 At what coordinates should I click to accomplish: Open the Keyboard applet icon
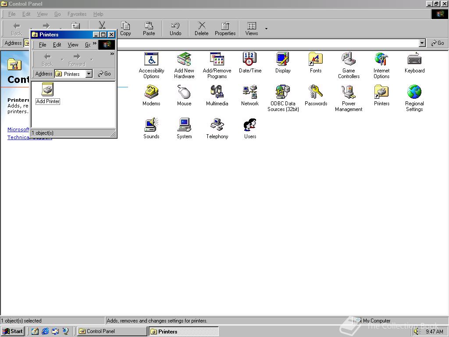pos(414,62)
